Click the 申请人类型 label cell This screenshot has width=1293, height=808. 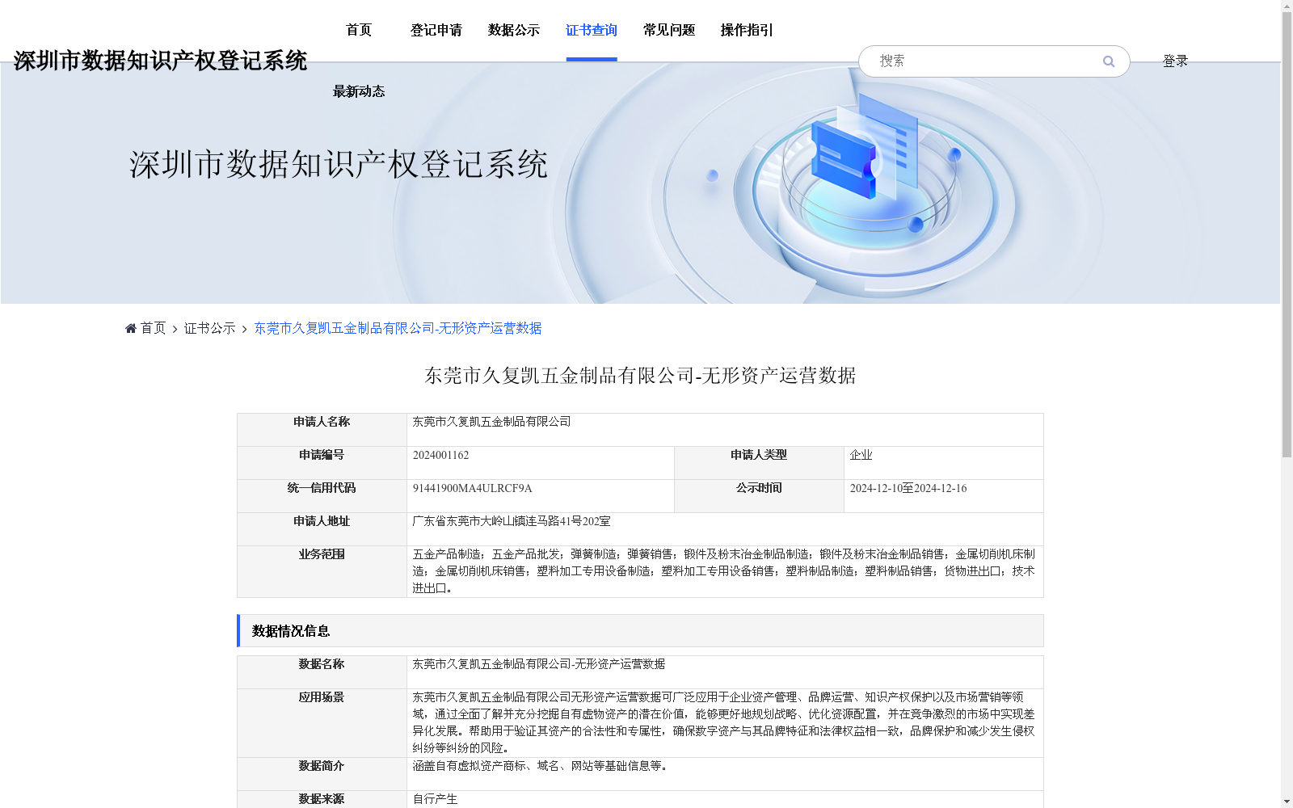tap(759, 463)
